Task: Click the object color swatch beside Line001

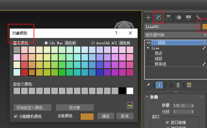Action: (204, 27)
